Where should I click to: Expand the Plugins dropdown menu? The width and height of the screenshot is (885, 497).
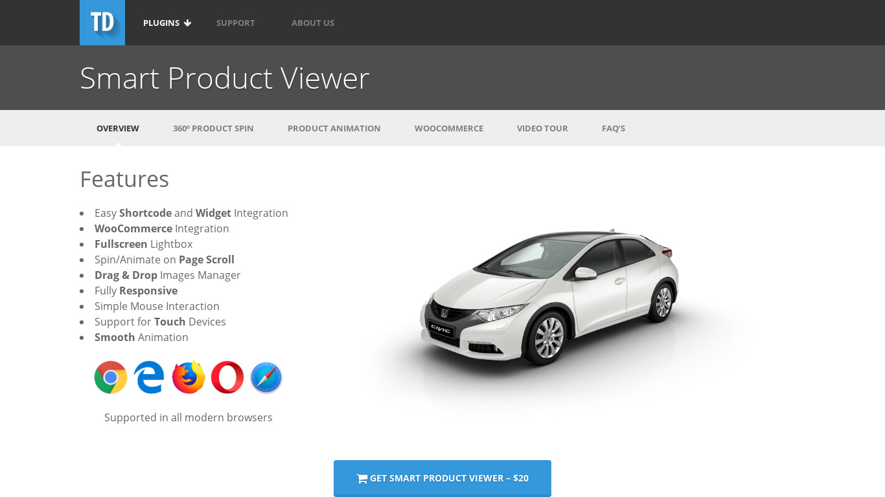[167, 23]
